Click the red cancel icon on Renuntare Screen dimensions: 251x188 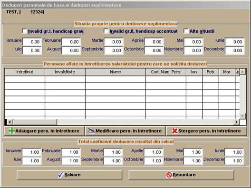click(x=169, y=175)
